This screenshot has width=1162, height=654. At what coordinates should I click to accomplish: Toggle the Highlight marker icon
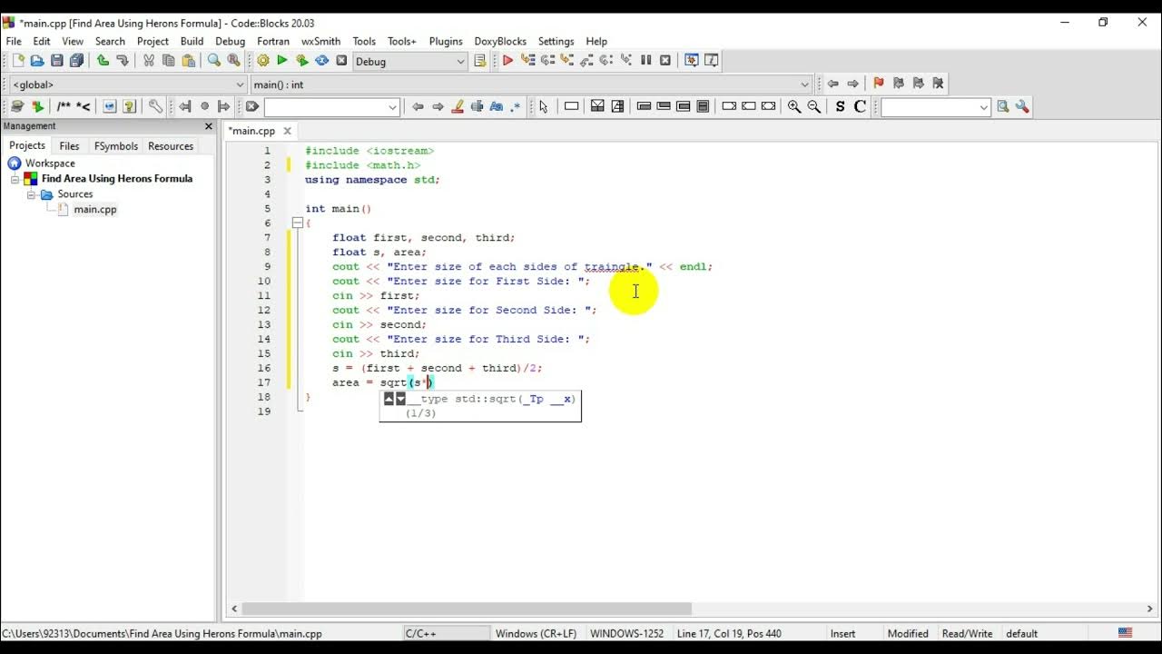pyautogui.click(x=458, y=106)
